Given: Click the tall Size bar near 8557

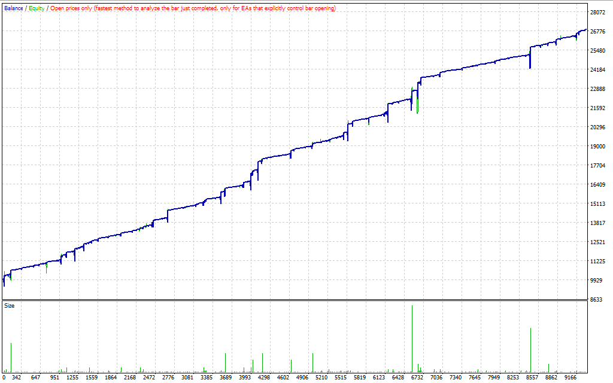Looking at the screenshot, I should [530, 349].
